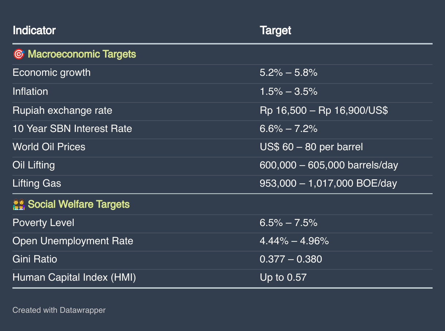
Task: Select the Oil Lifting row label
Action: click(34, 165)
